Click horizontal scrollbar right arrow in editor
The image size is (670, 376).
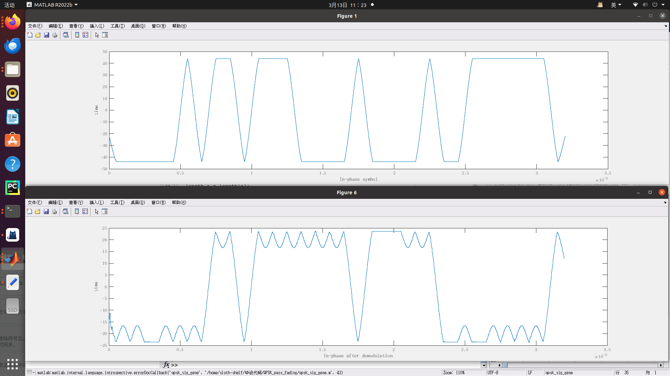pos(660,365)
